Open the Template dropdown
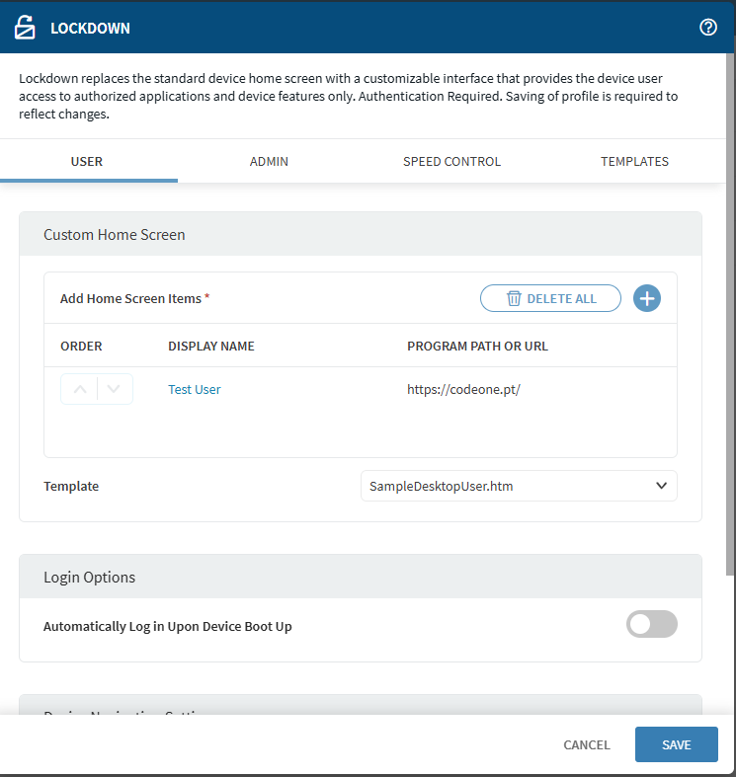 [x=519, y=486]
